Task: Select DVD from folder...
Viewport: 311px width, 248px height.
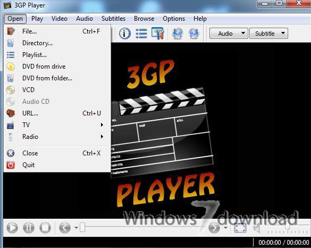Action: 57,78
